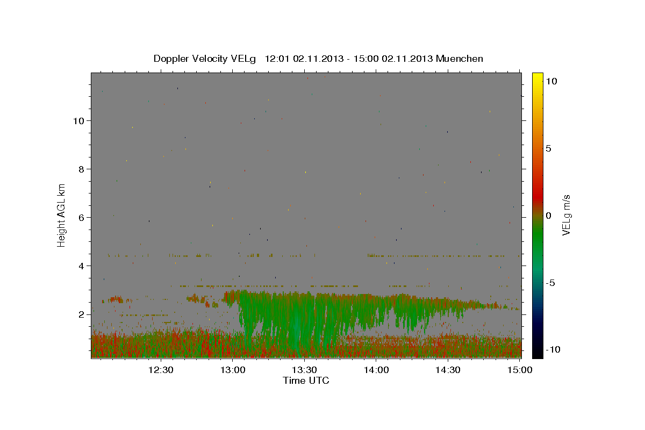Click the 14:00 time tick label
This screenshot has height=430, width=645.
[376, 370]
